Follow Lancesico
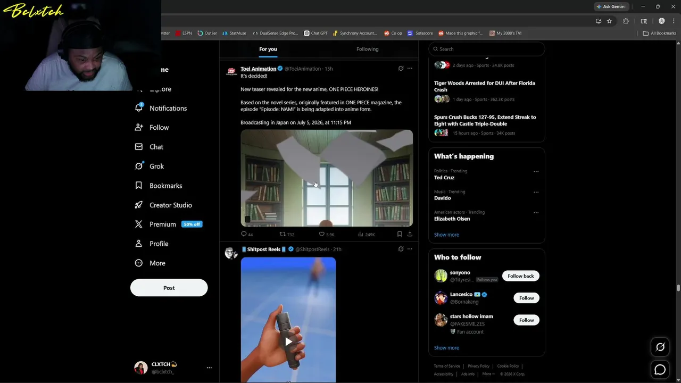The width and height of the screenshot is (681, 383). (527, 298)
